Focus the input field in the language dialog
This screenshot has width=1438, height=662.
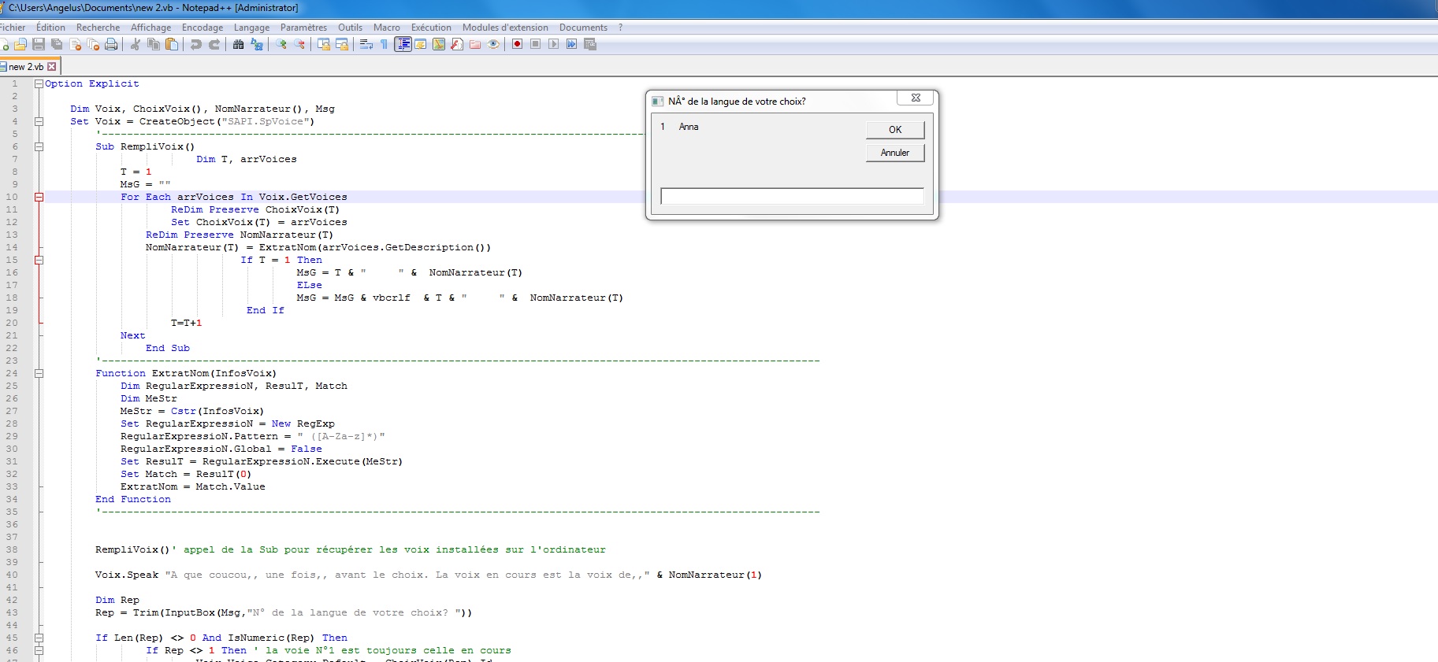[x=792, y=196]
